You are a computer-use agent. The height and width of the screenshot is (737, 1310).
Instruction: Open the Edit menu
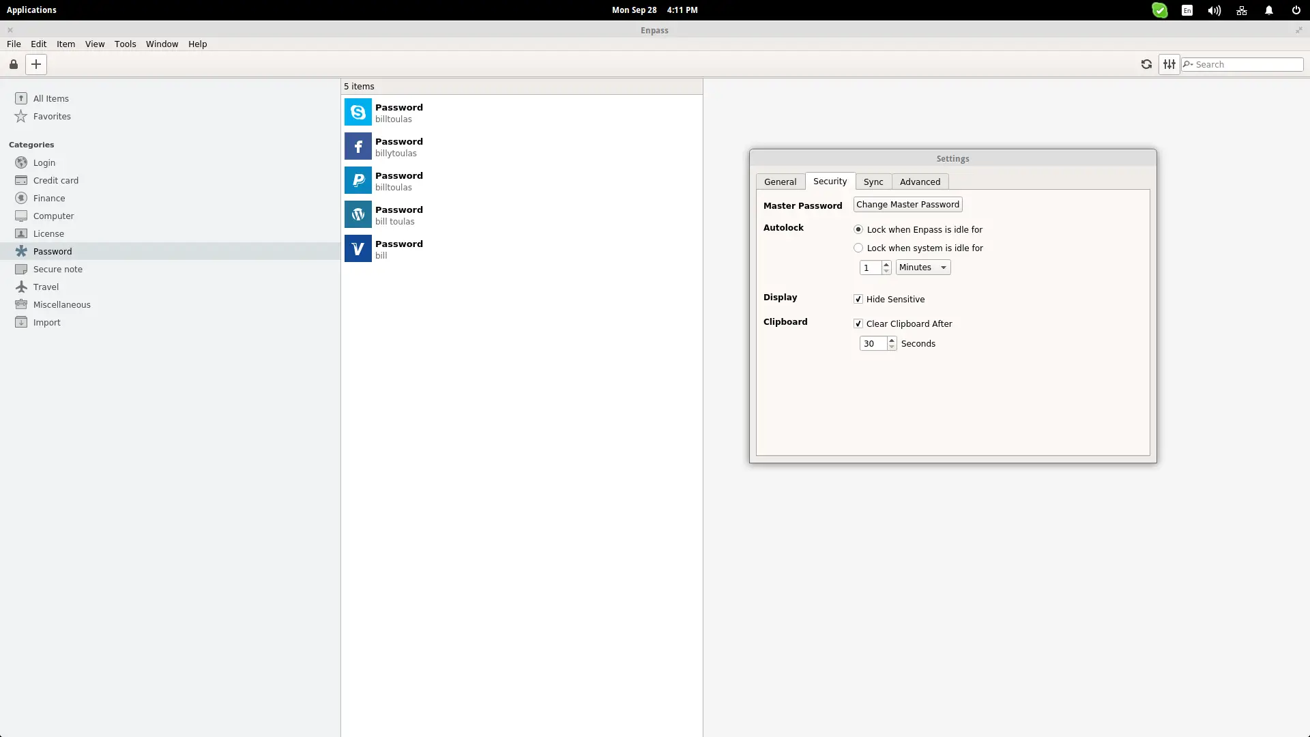[x=38, y=44]
